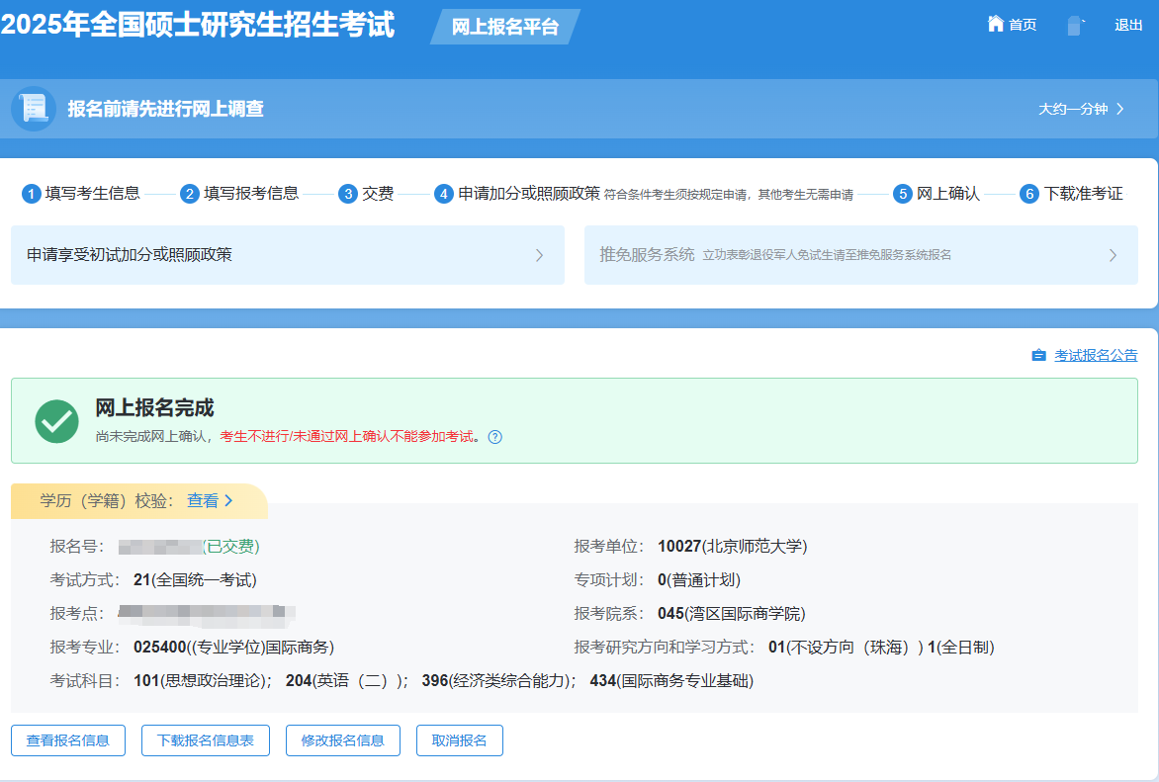Click the 退出 logout link
Viewport: 1159px width, 782px height.
pos(1128,24)
